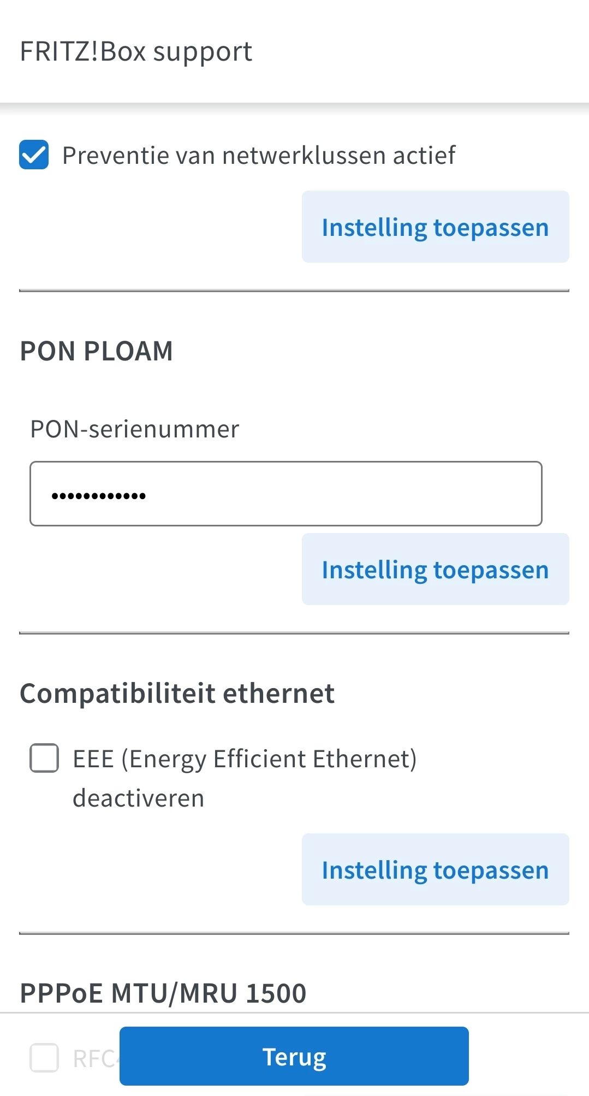
Task: Click the greyed-out 'RFC' label text
Action: tap(94, 1059)
